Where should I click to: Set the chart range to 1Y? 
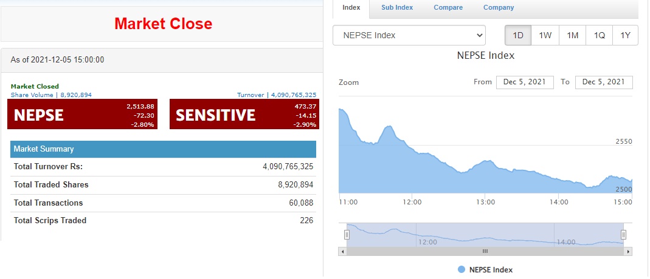tap(625, 35)
